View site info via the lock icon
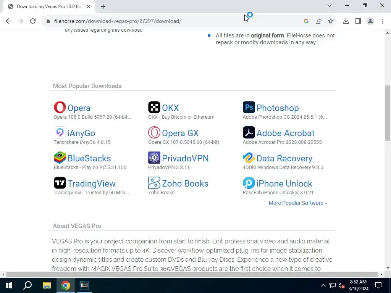Viewport: 391px width, 293px height. pos(48,21)
